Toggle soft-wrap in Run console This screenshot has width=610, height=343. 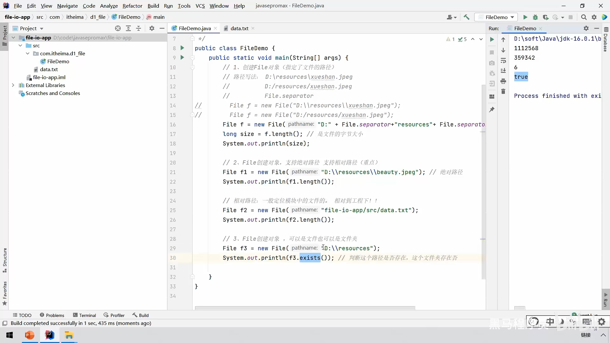[503, 60]
